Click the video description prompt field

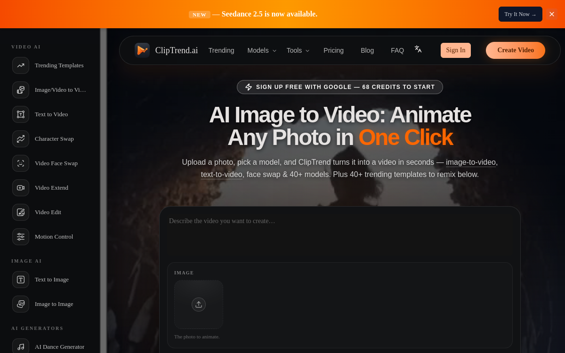340,234
